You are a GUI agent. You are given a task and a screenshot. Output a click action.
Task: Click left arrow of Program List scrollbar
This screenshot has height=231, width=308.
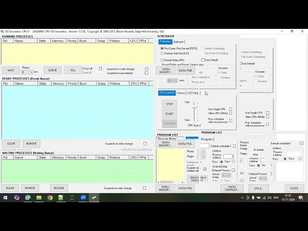click(158, 182)
